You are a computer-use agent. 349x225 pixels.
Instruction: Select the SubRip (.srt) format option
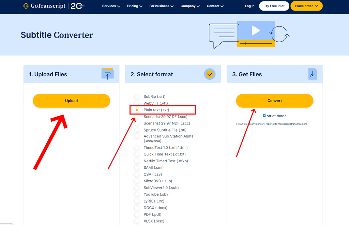point(137,97)
